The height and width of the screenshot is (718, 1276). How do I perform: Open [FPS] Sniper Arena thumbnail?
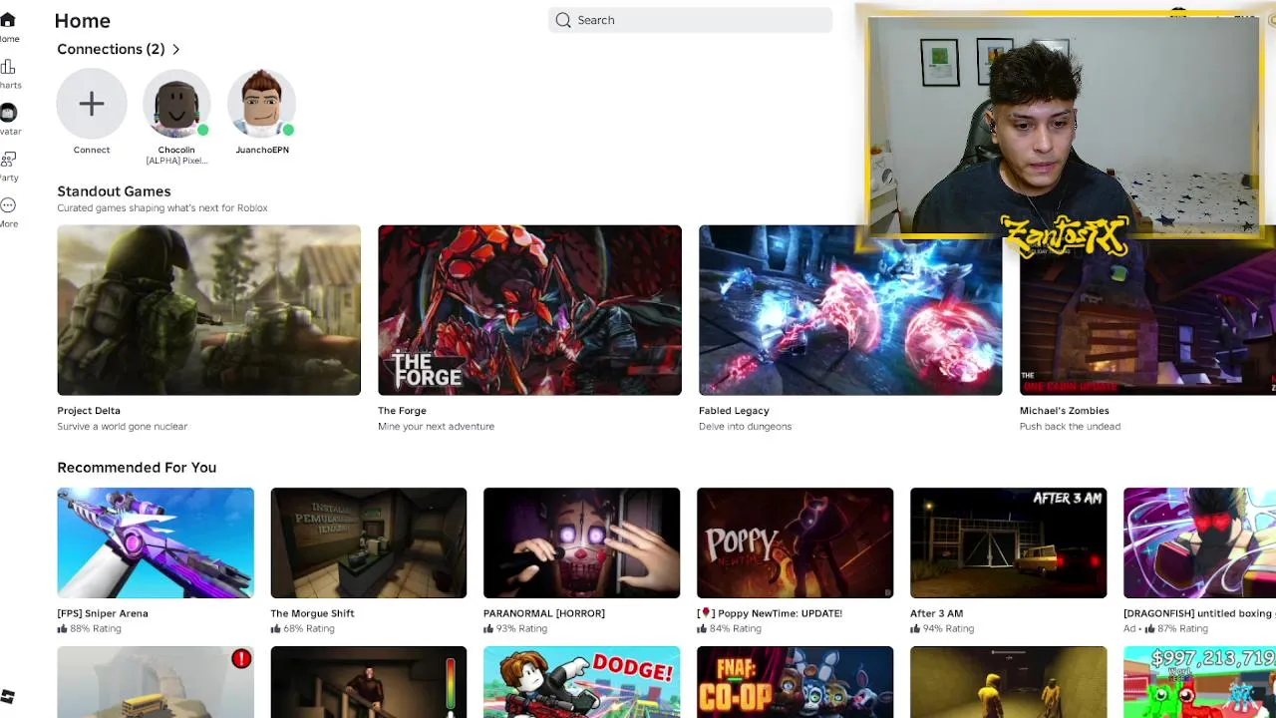[156, 543]
